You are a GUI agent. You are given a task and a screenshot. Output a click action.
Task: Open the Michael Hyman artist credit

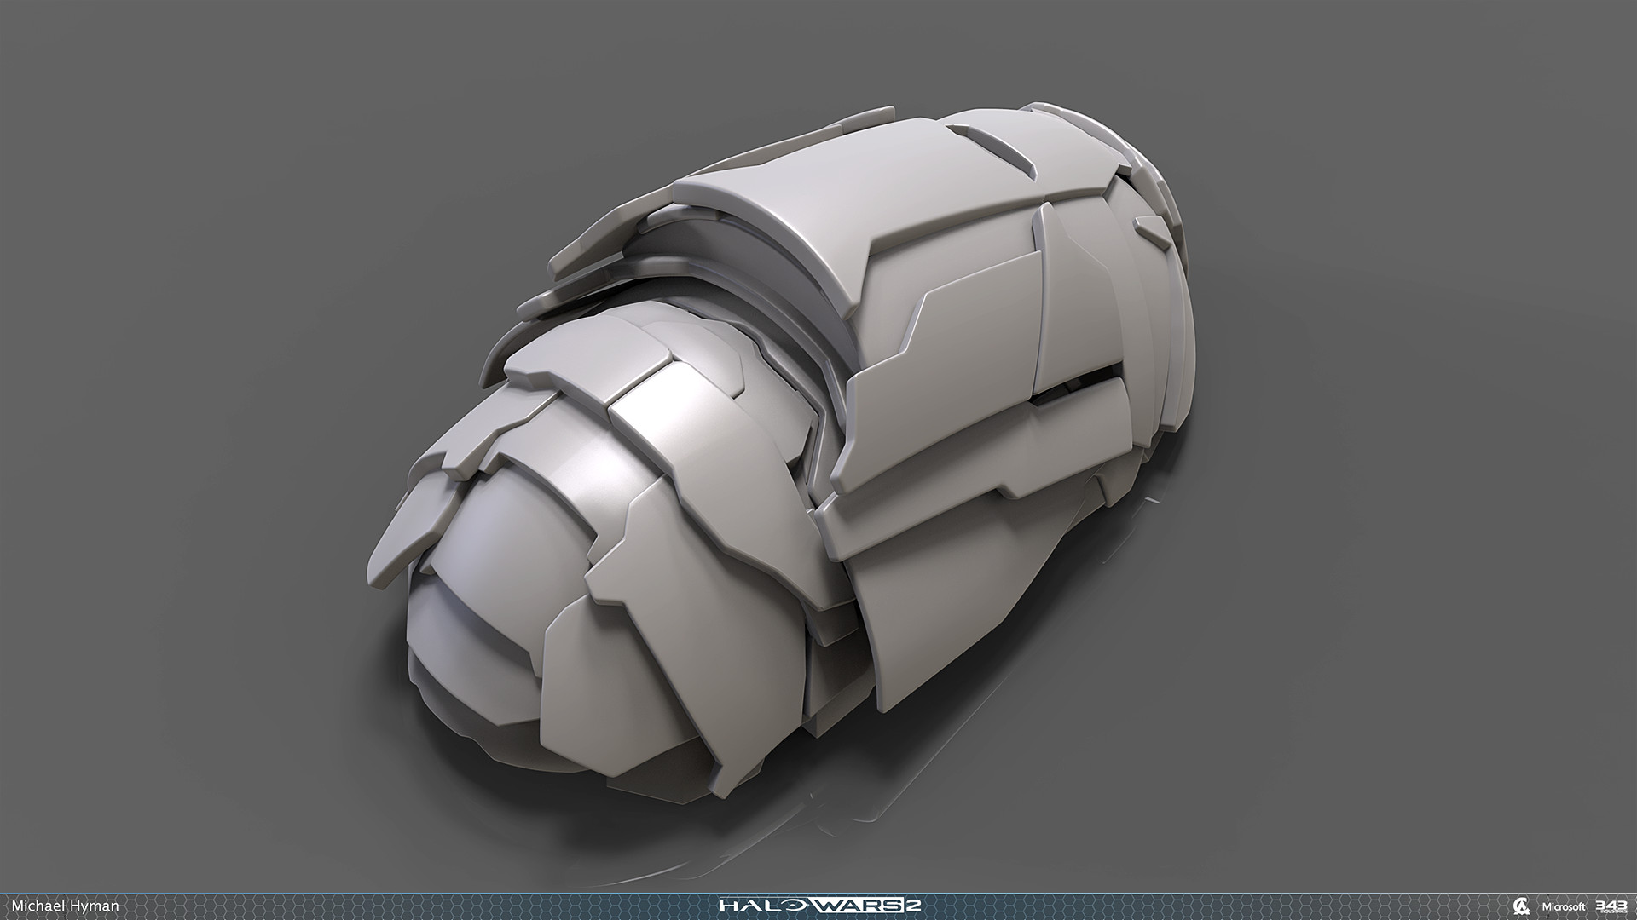pyautogui.click(x=65, y=906)
